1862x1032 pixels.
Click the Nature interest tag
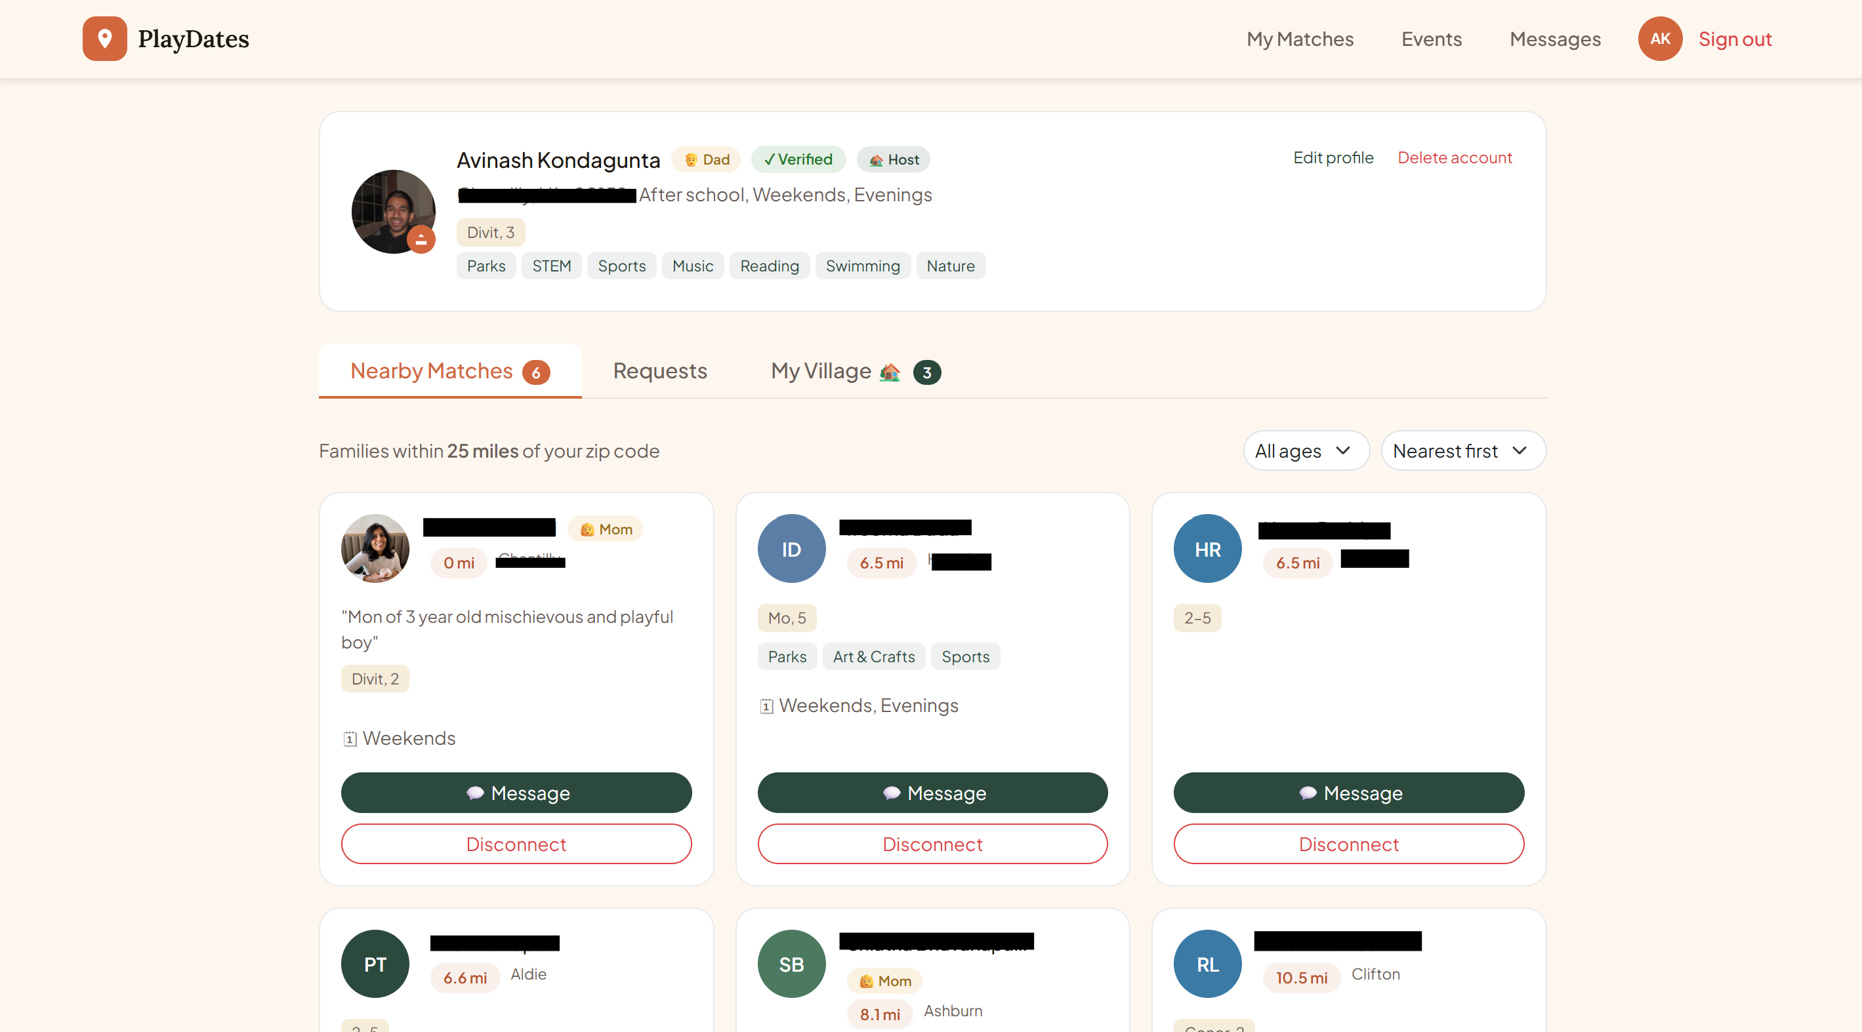[951, 266]
